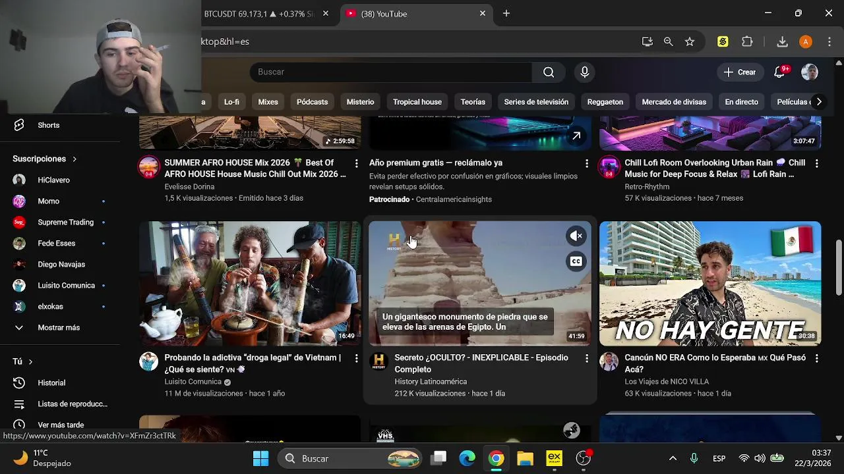Select the Mixes category chip
Screen dimensions: 844x474
coord(268,102)
